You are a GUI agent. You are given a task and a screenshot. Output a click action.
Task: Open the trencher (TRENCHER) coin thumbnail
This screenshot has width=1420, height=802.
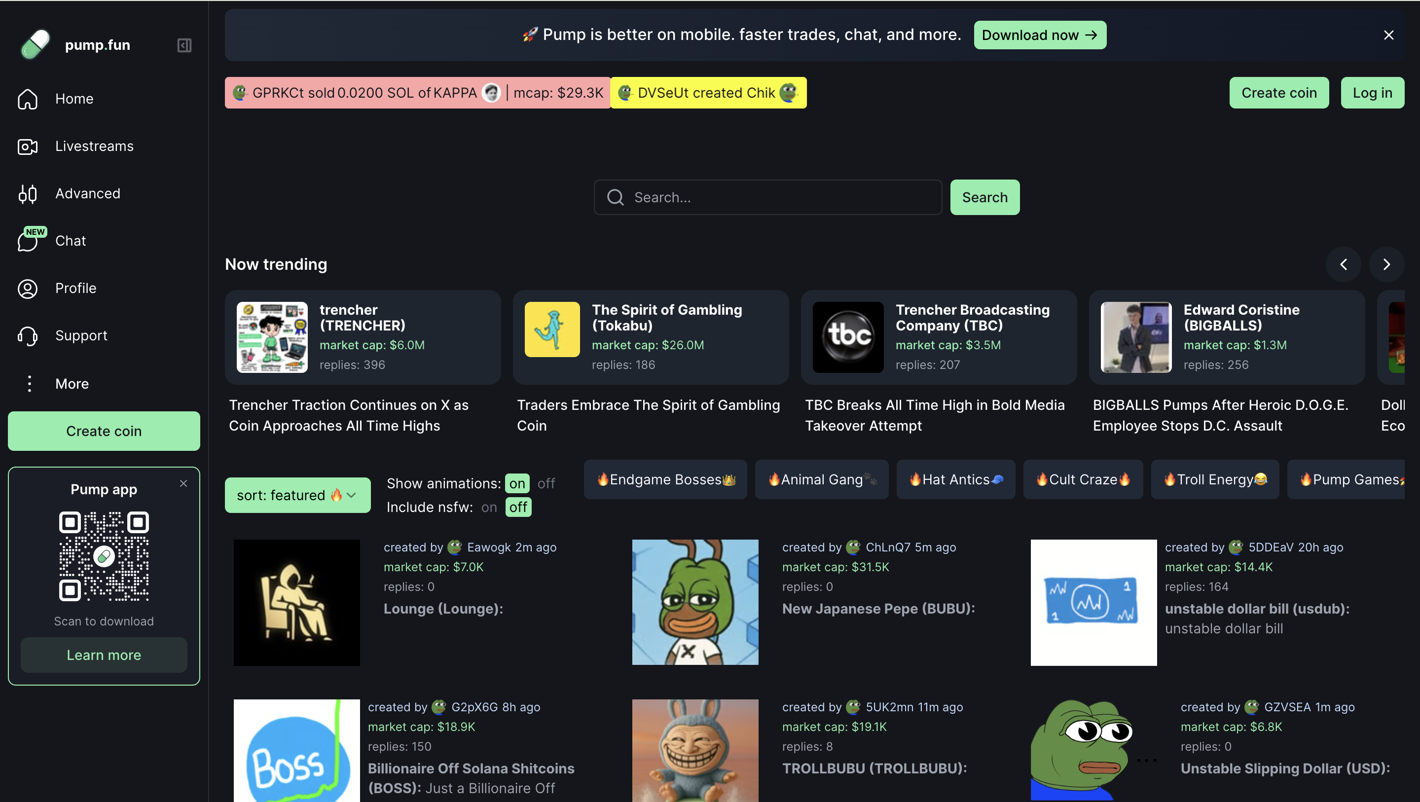coord(271,337)
